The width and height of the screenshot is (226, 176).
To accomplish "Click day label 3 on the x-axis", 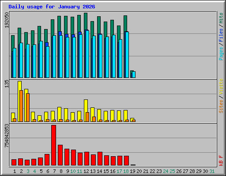I will 28,171.
